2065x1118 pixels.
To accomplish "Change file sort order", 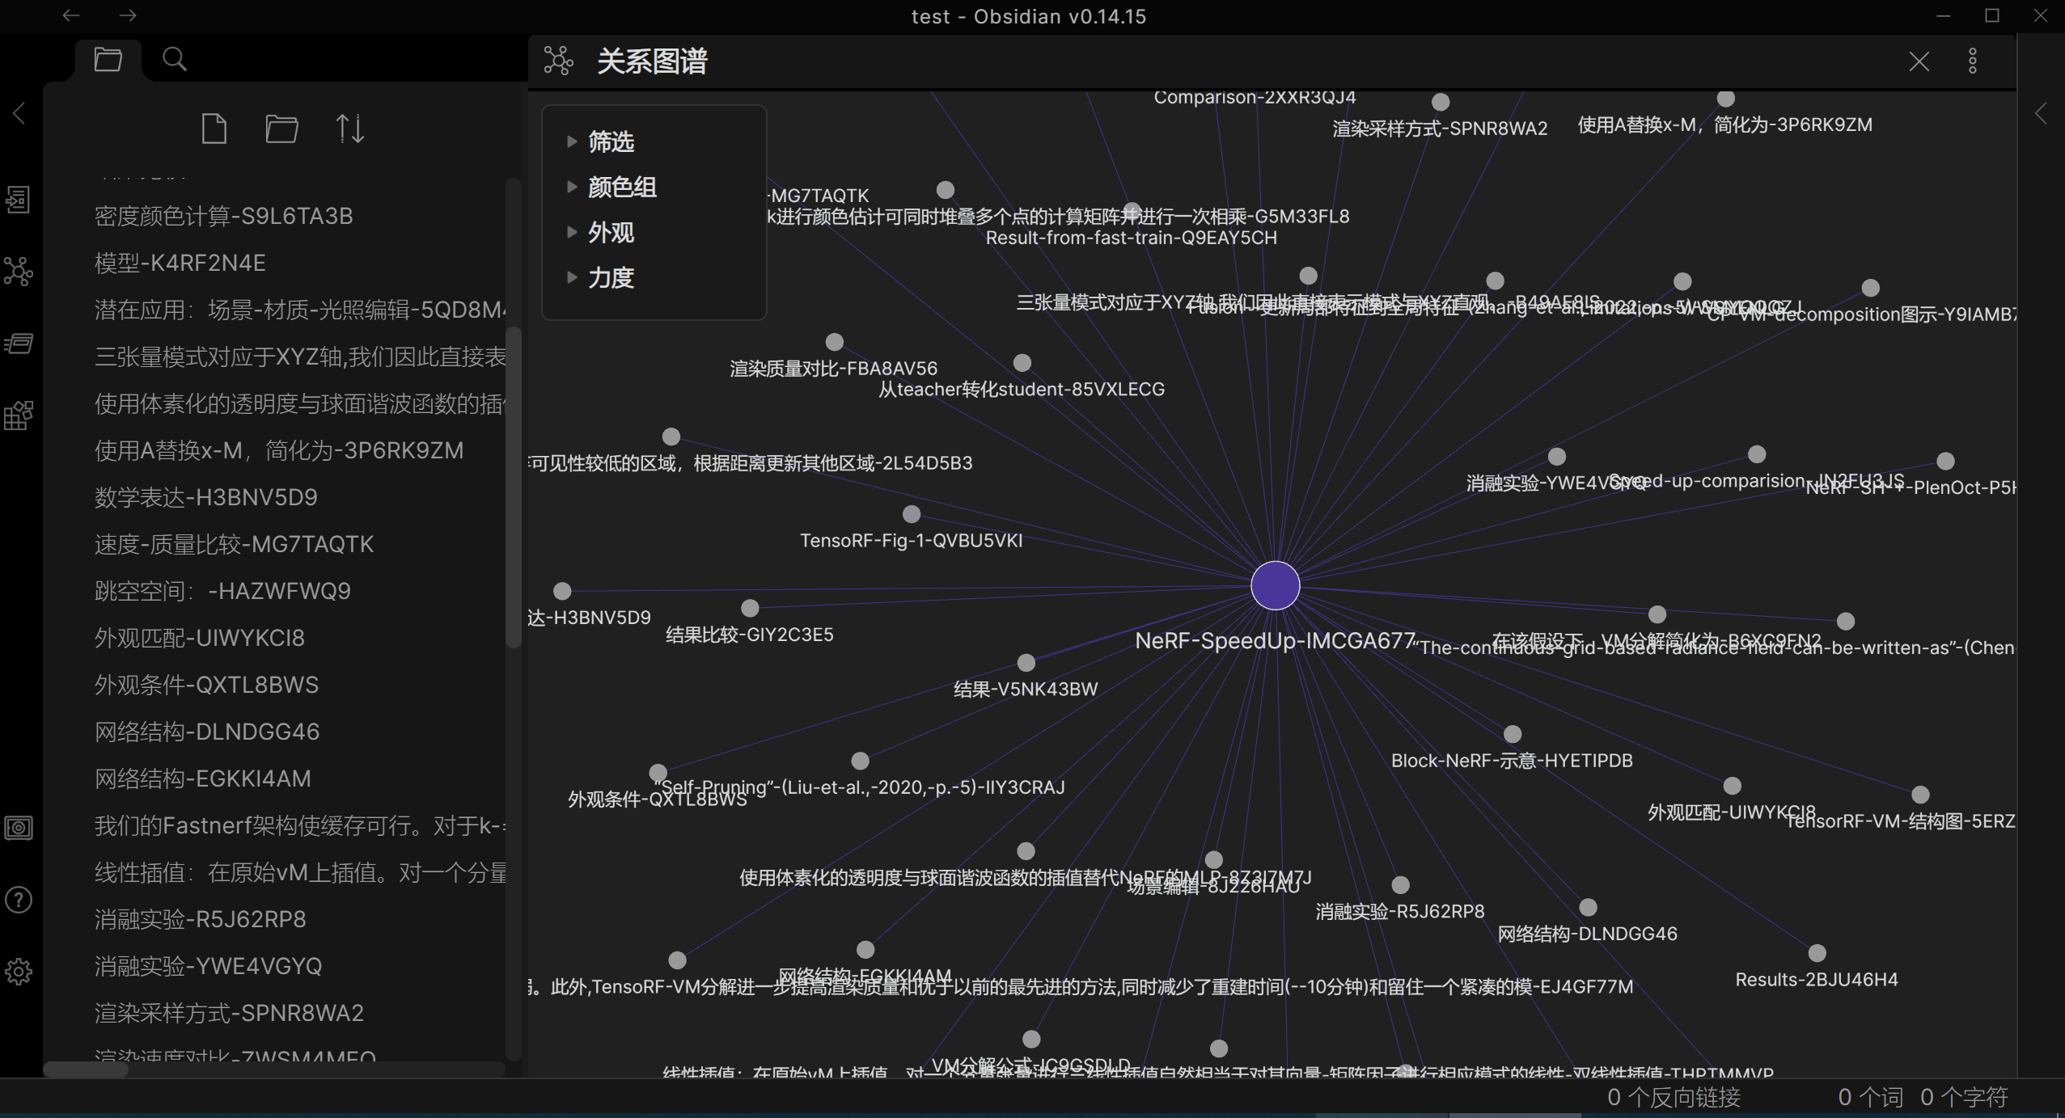I will (x=349, y=129).
